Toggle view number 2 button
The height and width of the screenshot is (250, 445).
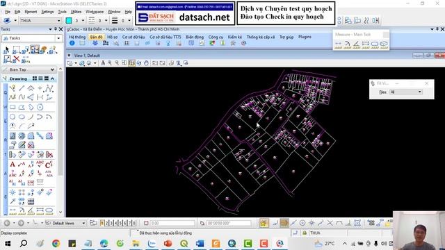(x=106, y=224)
